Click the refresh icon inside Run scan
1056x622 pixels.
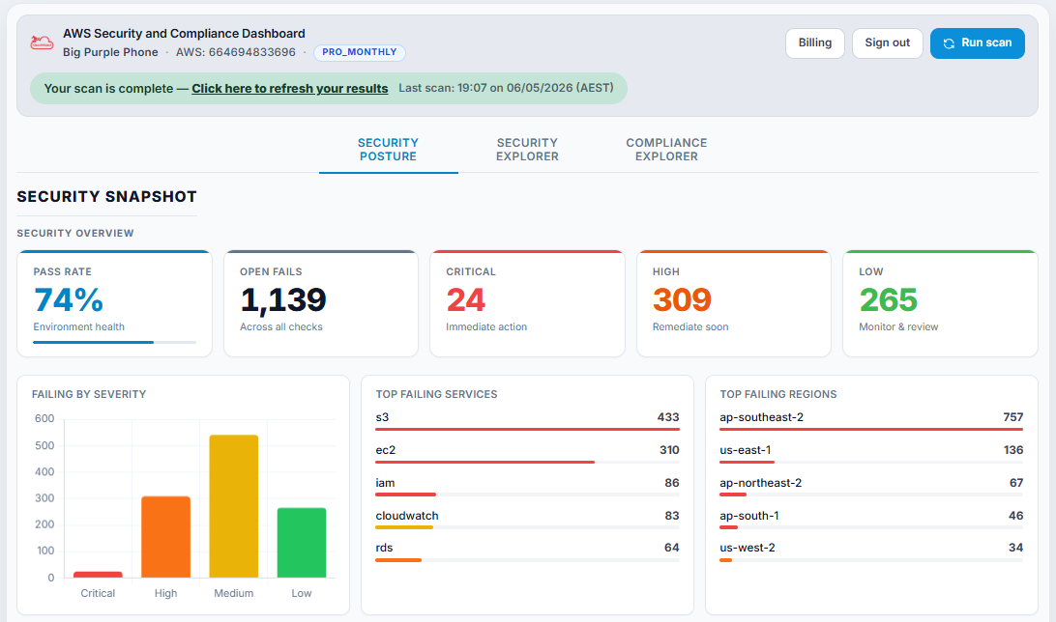pyautogui.click(x=949, y=43)
